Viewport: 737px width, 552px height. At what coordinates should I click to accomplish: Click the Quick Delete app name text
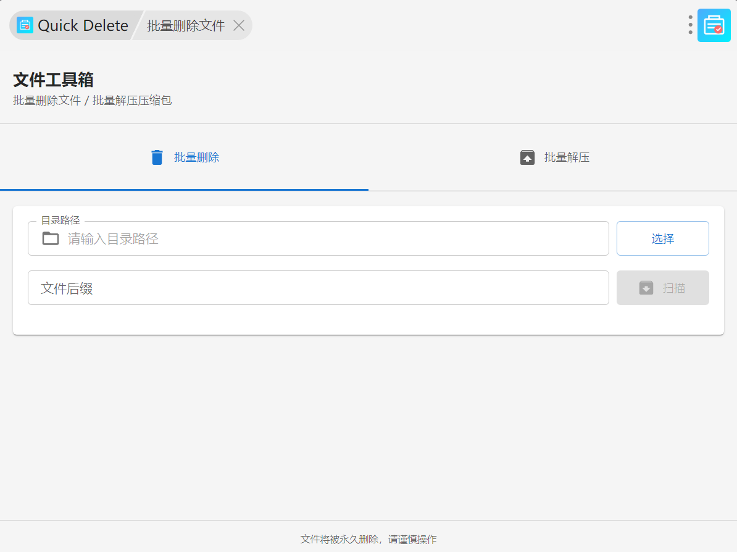83,25
